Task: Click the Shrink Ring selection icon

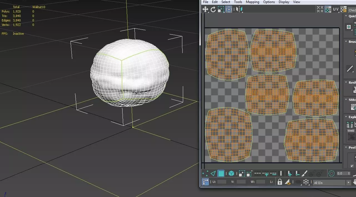Action: coord(297,174)
